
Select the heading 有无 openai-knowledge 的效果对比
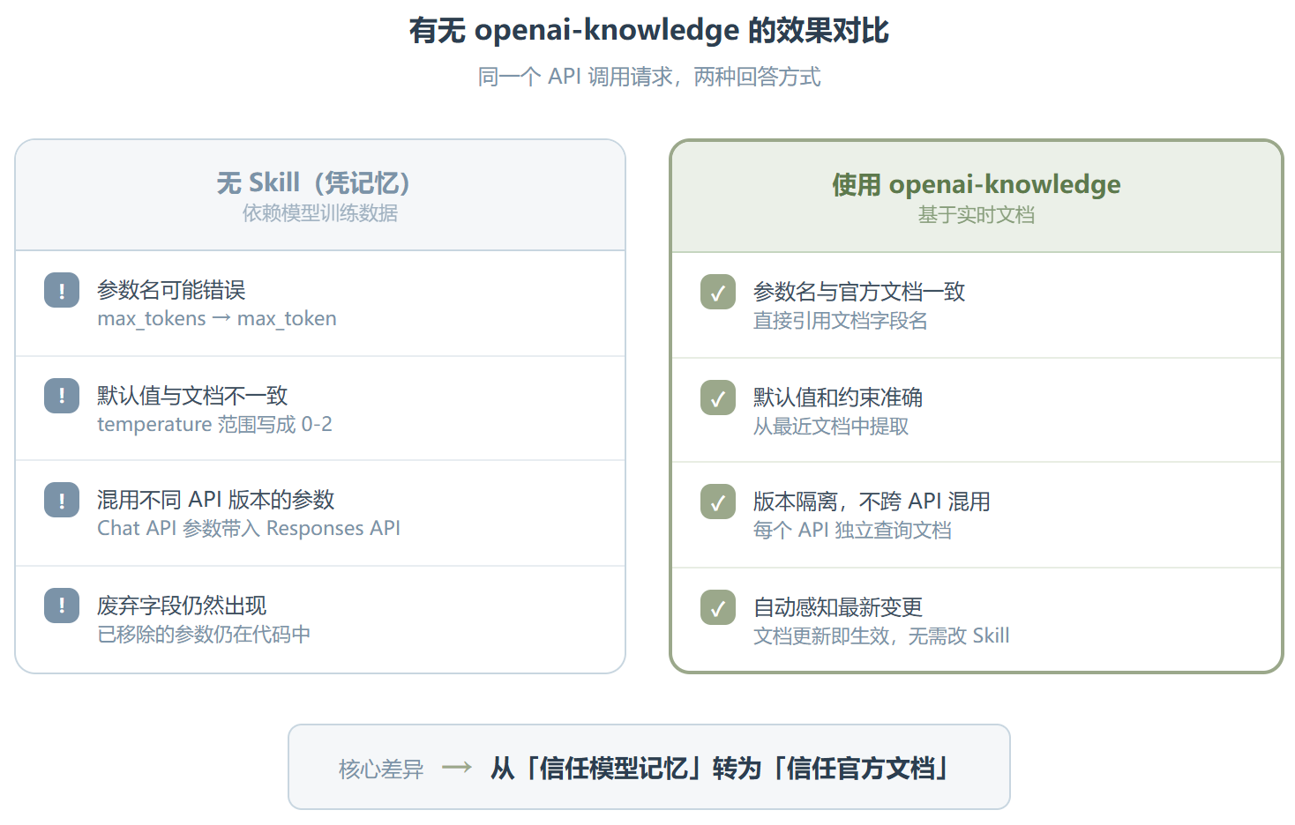click(x=648, y=30)
